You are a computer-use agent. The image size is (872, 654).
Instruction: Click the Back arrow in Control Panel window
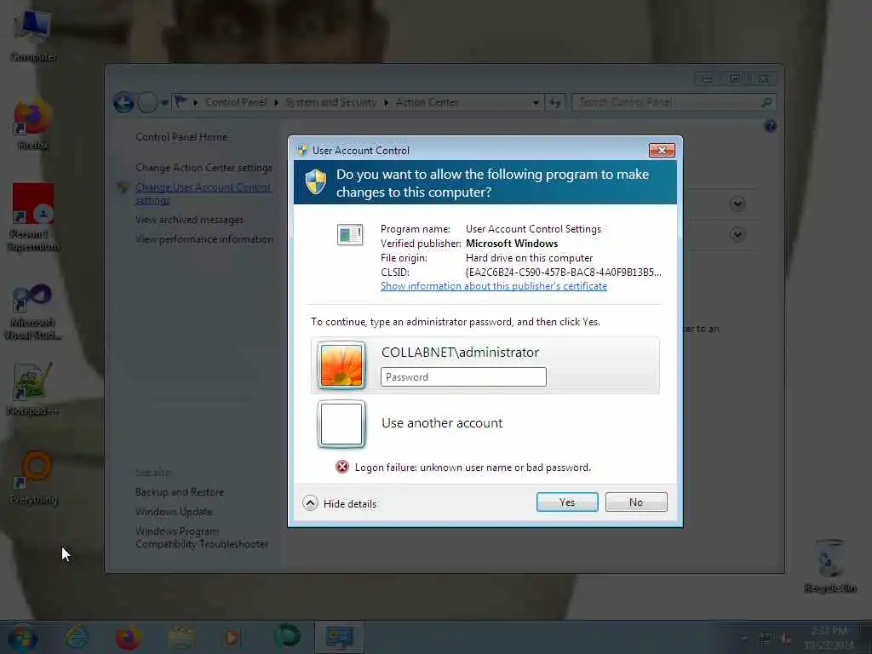pos(123,102)
